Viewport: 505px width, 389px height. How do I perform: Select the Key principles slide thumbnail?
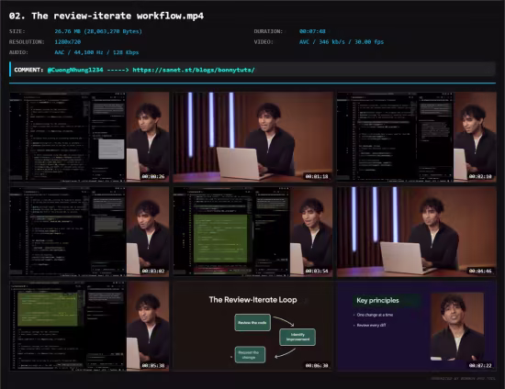417,327
